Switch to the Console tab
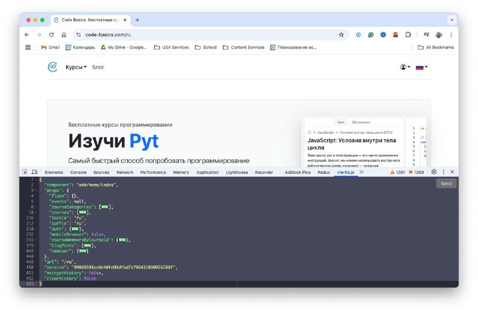The height and width of the screenshot is (313, 478). 78,172
